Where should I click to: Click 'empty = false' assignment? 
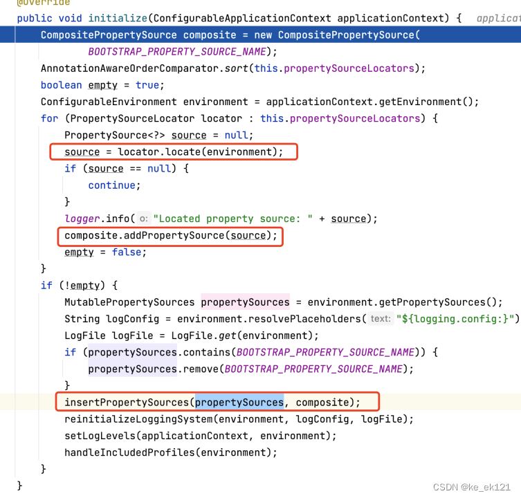(x=105, y=252)
